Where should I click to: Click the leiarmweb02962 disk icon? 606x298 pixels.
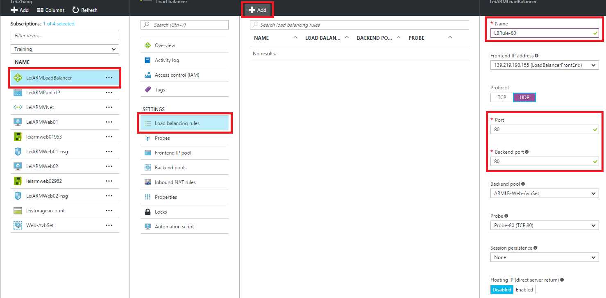[x=18, y=181]
